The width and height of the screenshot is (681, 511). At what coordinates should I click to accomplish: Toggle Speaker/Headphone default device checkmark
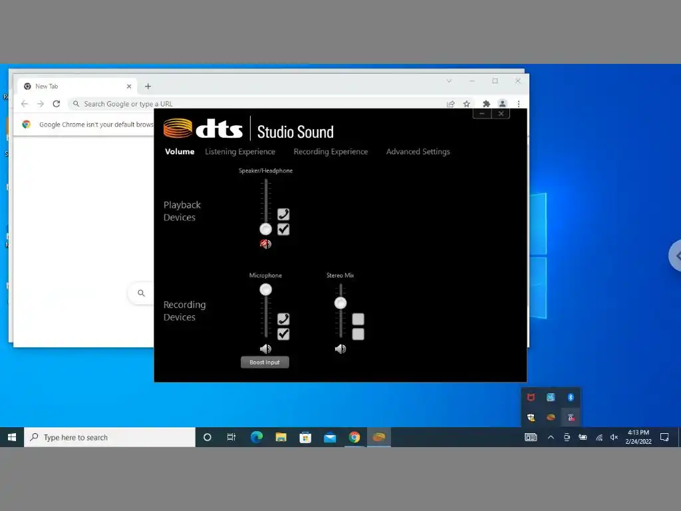283,229
